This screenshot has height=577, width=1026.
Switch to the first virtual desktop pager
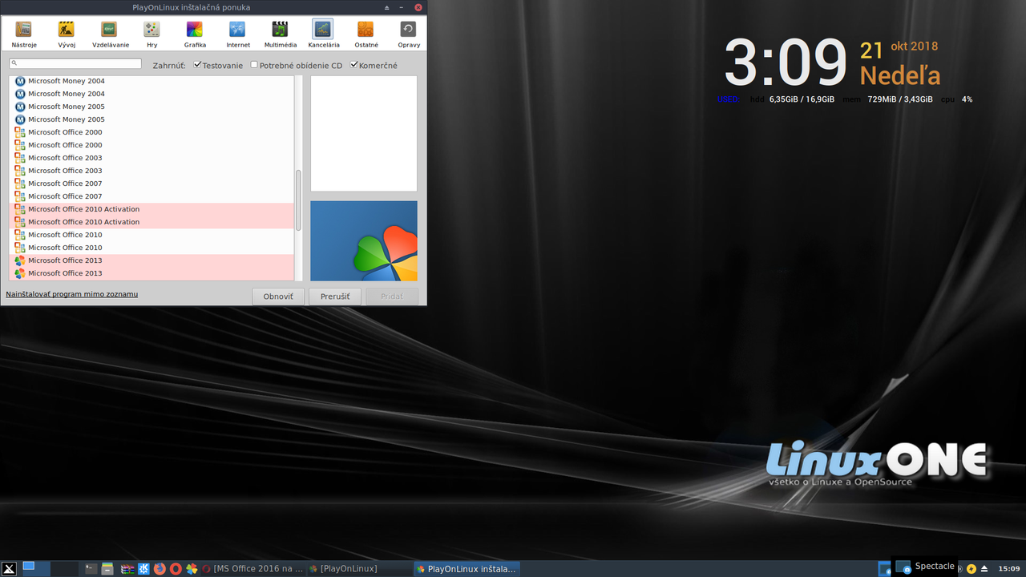coord(37,569)
